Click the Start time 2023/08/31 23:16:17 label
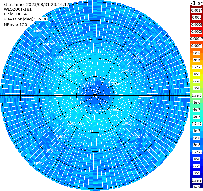Screen dimensions: 203x191 [x=36, y=4]
